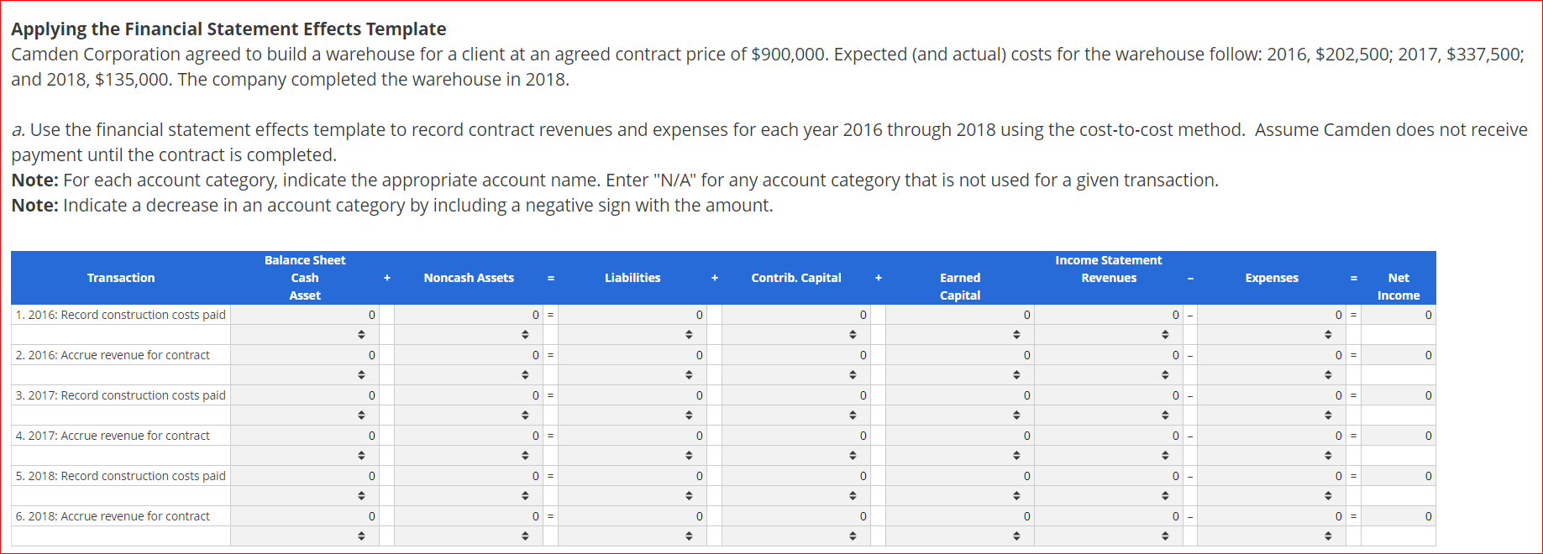Click row label '1. 2016: Record construction costs paid'

tap(121, 315)
